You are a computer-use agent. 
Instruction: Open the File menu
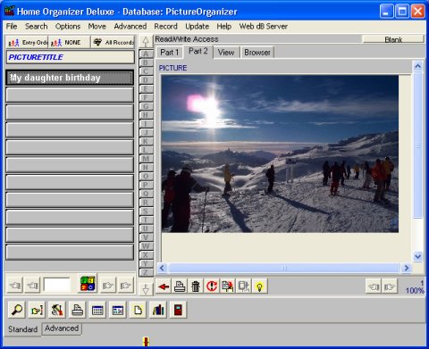(x=12, y=26)
